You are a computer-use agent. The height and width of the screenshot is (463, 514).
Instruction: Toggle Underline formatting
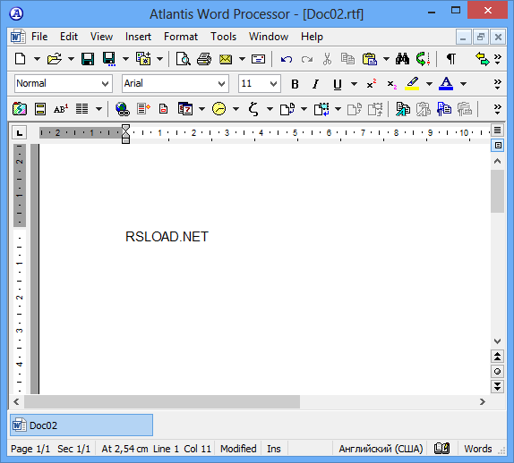[x=337, y=84]
